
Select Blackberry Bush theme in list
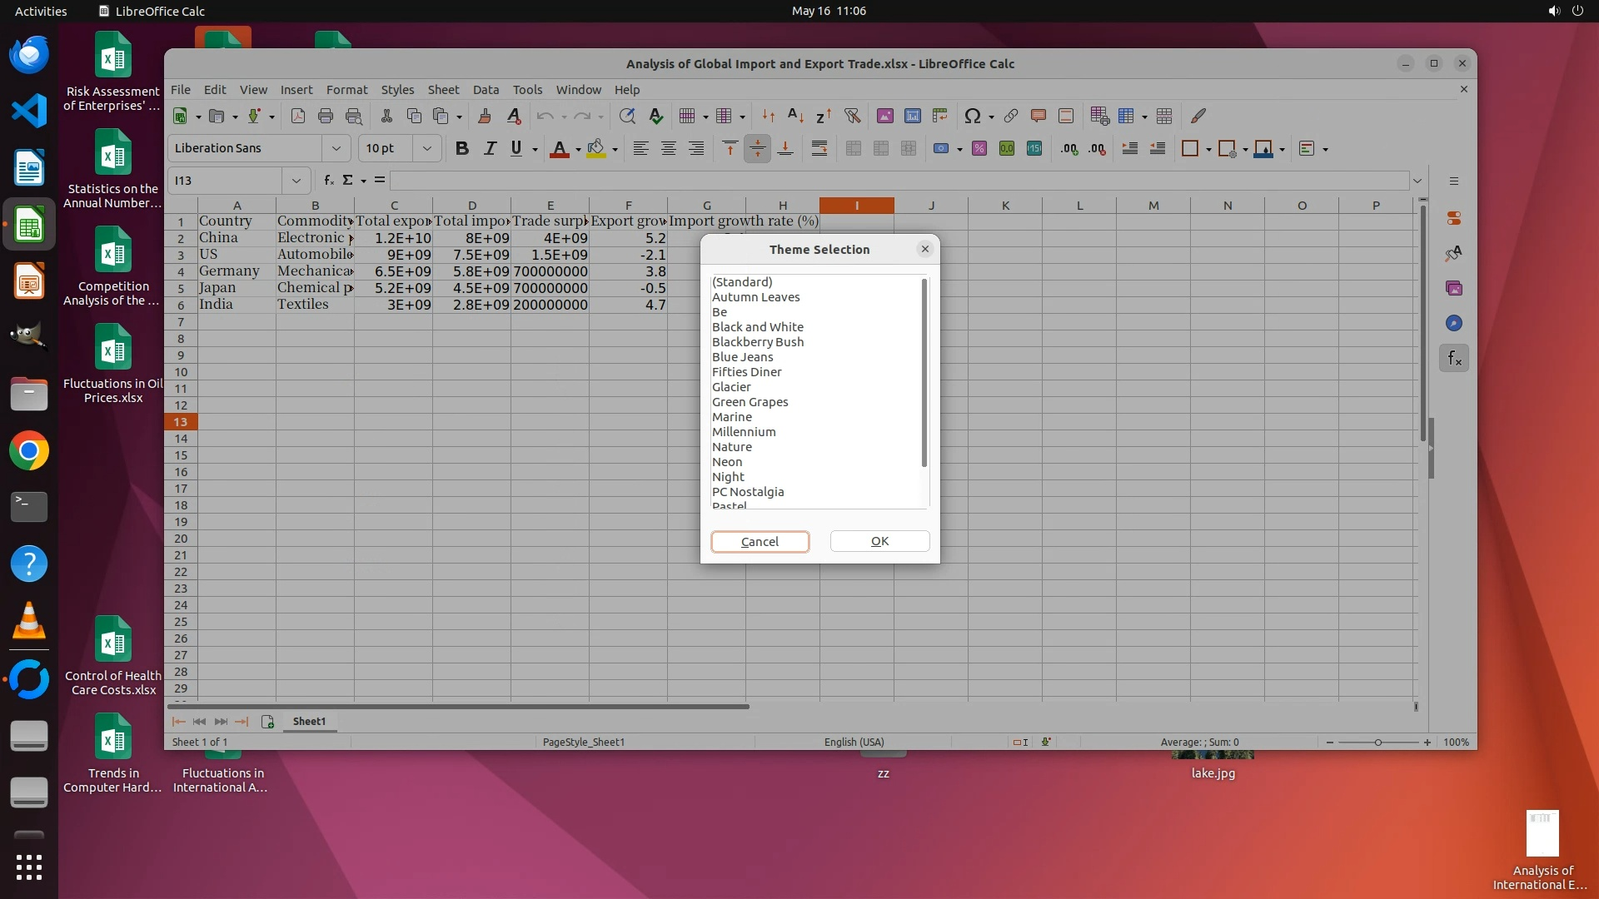coord(758,342)
